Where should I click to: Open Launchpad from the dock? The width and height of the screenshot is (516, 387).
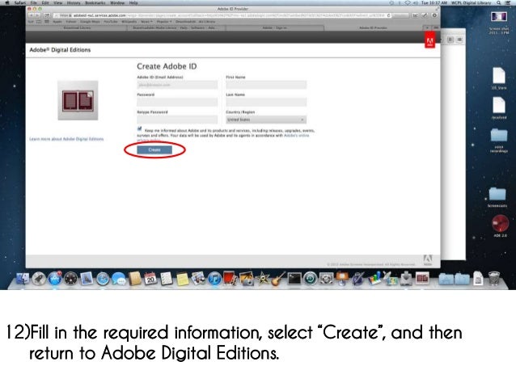(39, 279)
